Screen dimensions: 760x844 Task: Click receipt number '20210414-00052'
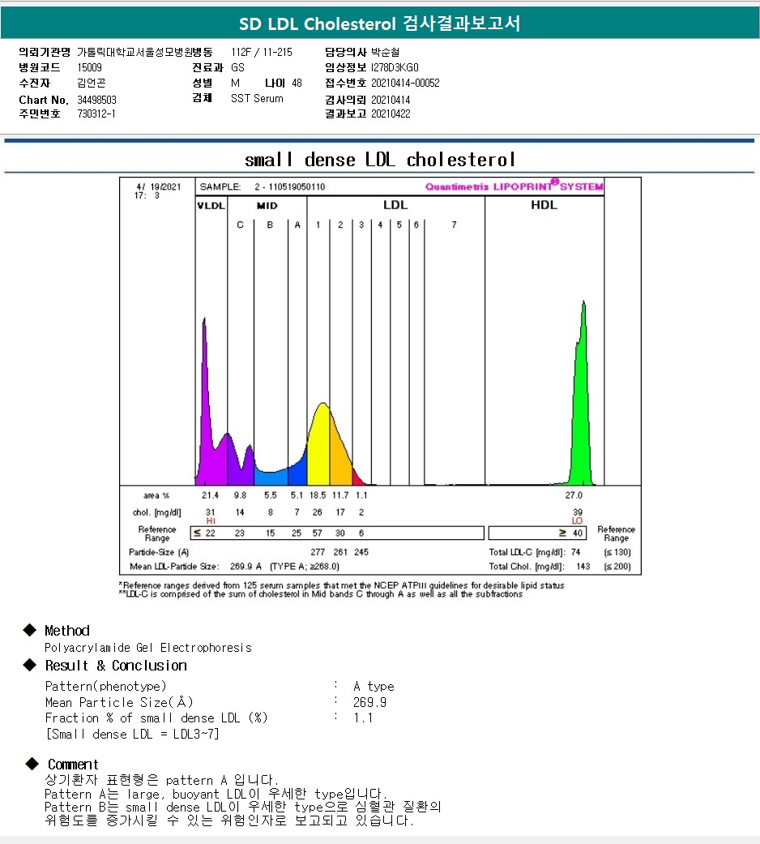[x=406, y=83]
